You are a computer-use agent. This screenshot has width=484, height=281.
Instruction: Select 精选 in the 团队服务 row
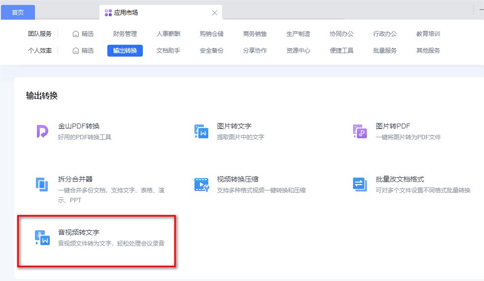(x=83, y=33)
